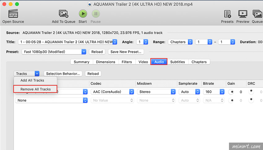Click Save New Preset button

(x=126, y=52)
